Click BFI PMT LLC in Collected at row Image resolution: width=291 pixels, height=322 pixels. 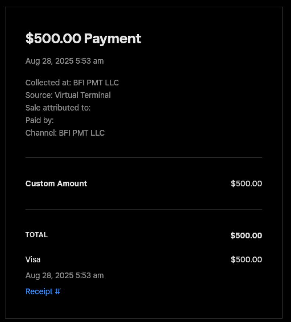click(96, 83)
